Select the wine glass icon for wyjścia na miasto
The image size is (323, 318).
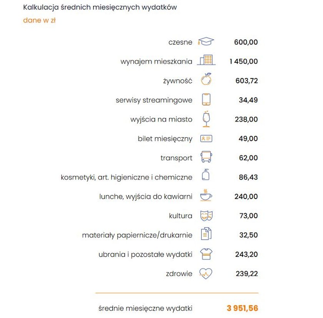point(206,119)
